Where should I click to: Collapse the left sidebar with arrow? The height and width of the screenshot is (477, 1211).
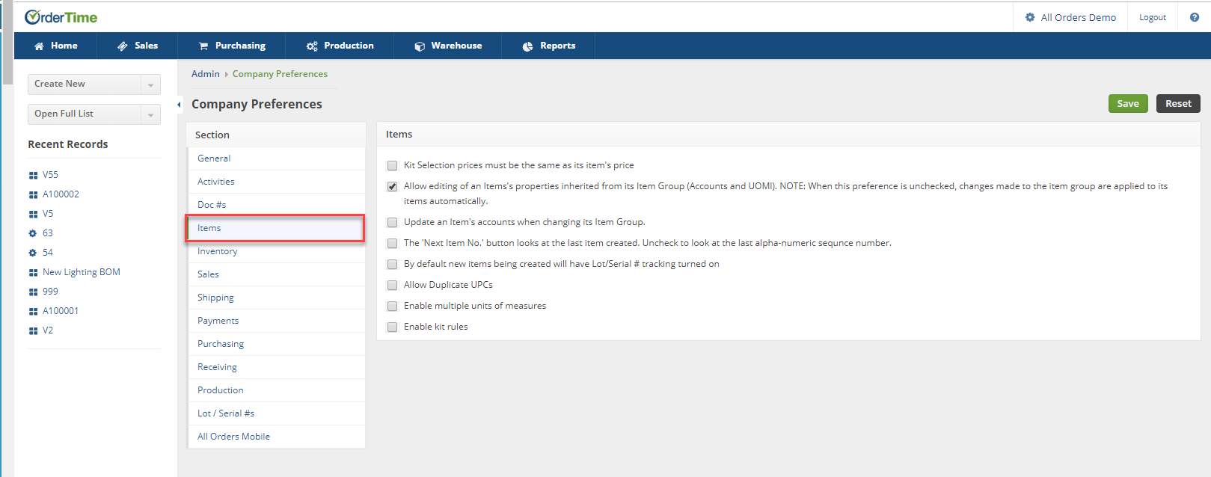point(179,105)
